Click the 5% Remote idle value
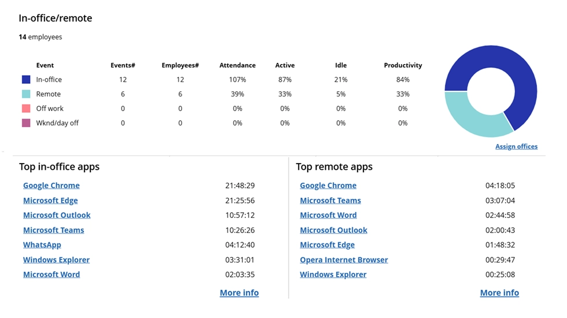Viewport: 567px width, 318px height. pyautogui.click(x=341, y=94)
